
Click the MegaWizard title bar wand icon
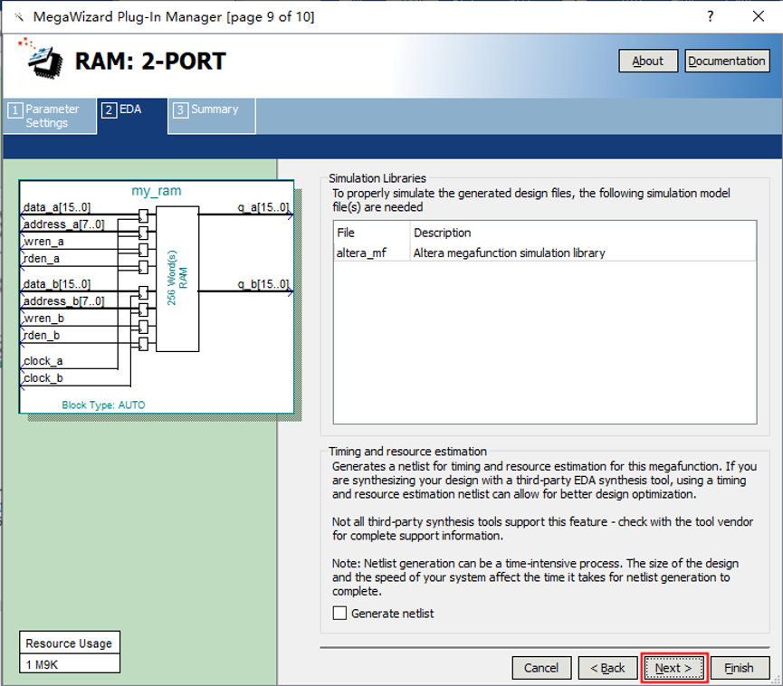pyautogui.click(x=15, y=16)
